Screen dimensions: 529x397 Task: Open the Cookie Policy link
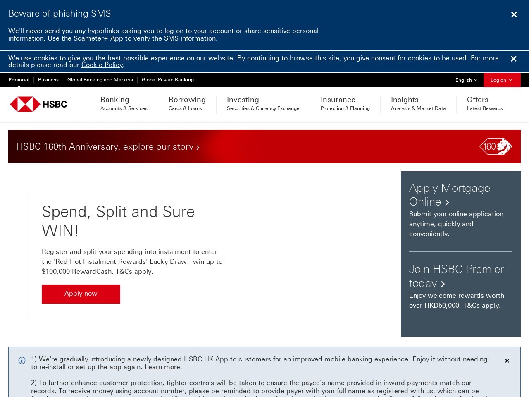click(x=102, y=65)
